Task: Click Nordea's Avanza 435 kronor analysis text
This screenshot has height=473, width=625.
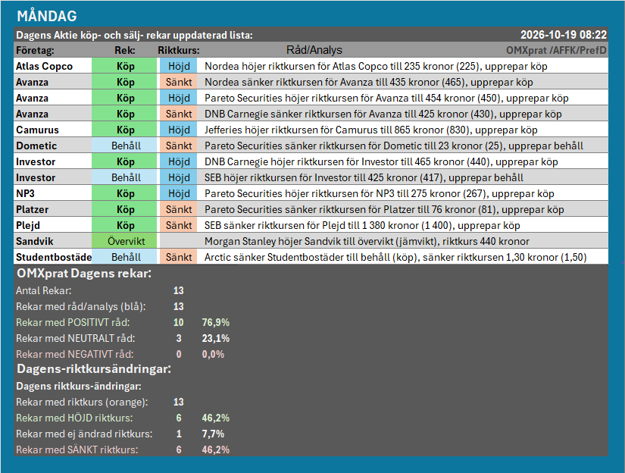Action: click(369, 82)
